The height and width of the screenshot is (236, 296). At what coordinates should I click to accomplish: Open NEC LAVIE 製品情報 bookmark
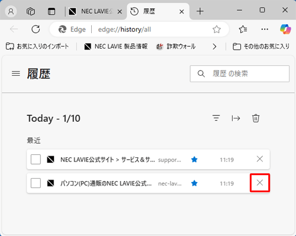116,47
